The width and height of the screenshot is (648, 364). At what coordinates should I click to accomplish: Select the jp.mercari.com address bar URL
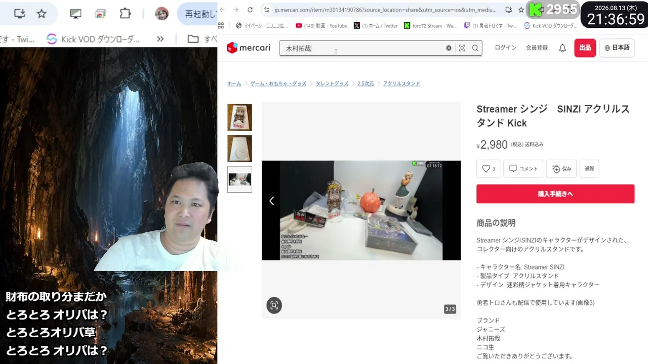tap(385, 10)
